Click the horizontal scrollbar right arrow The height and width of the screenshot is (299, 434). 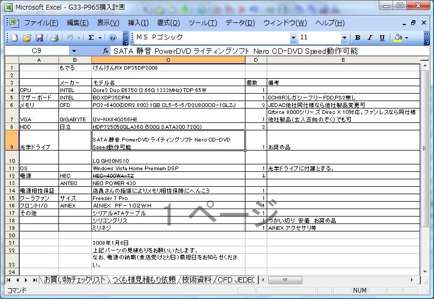click(x=412, y=280)
